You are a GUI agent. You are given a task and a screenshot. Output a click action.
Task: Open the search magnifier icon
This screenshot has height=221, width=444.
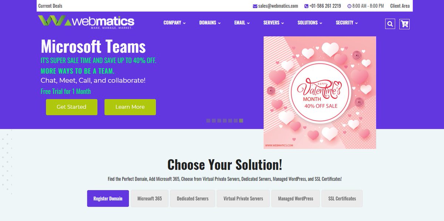(390, 24)
